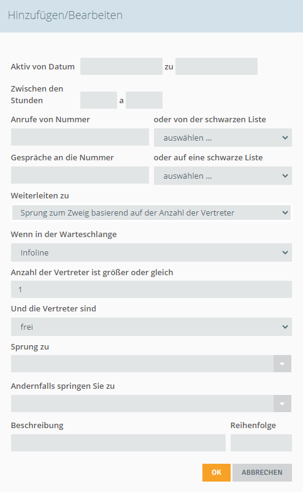Open 'Wenn in der Warteschlange' Infoline dropdown
The width and height of the screenshot is (303, 492).
(x=151, y=252)
